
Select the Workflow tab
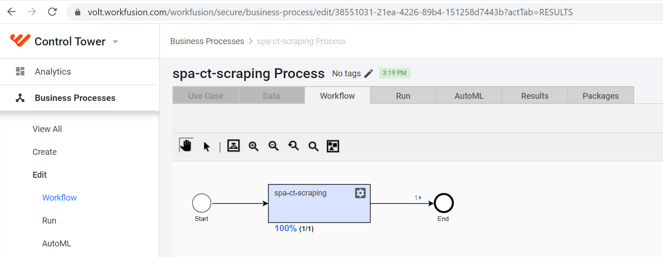pos(337,95)
